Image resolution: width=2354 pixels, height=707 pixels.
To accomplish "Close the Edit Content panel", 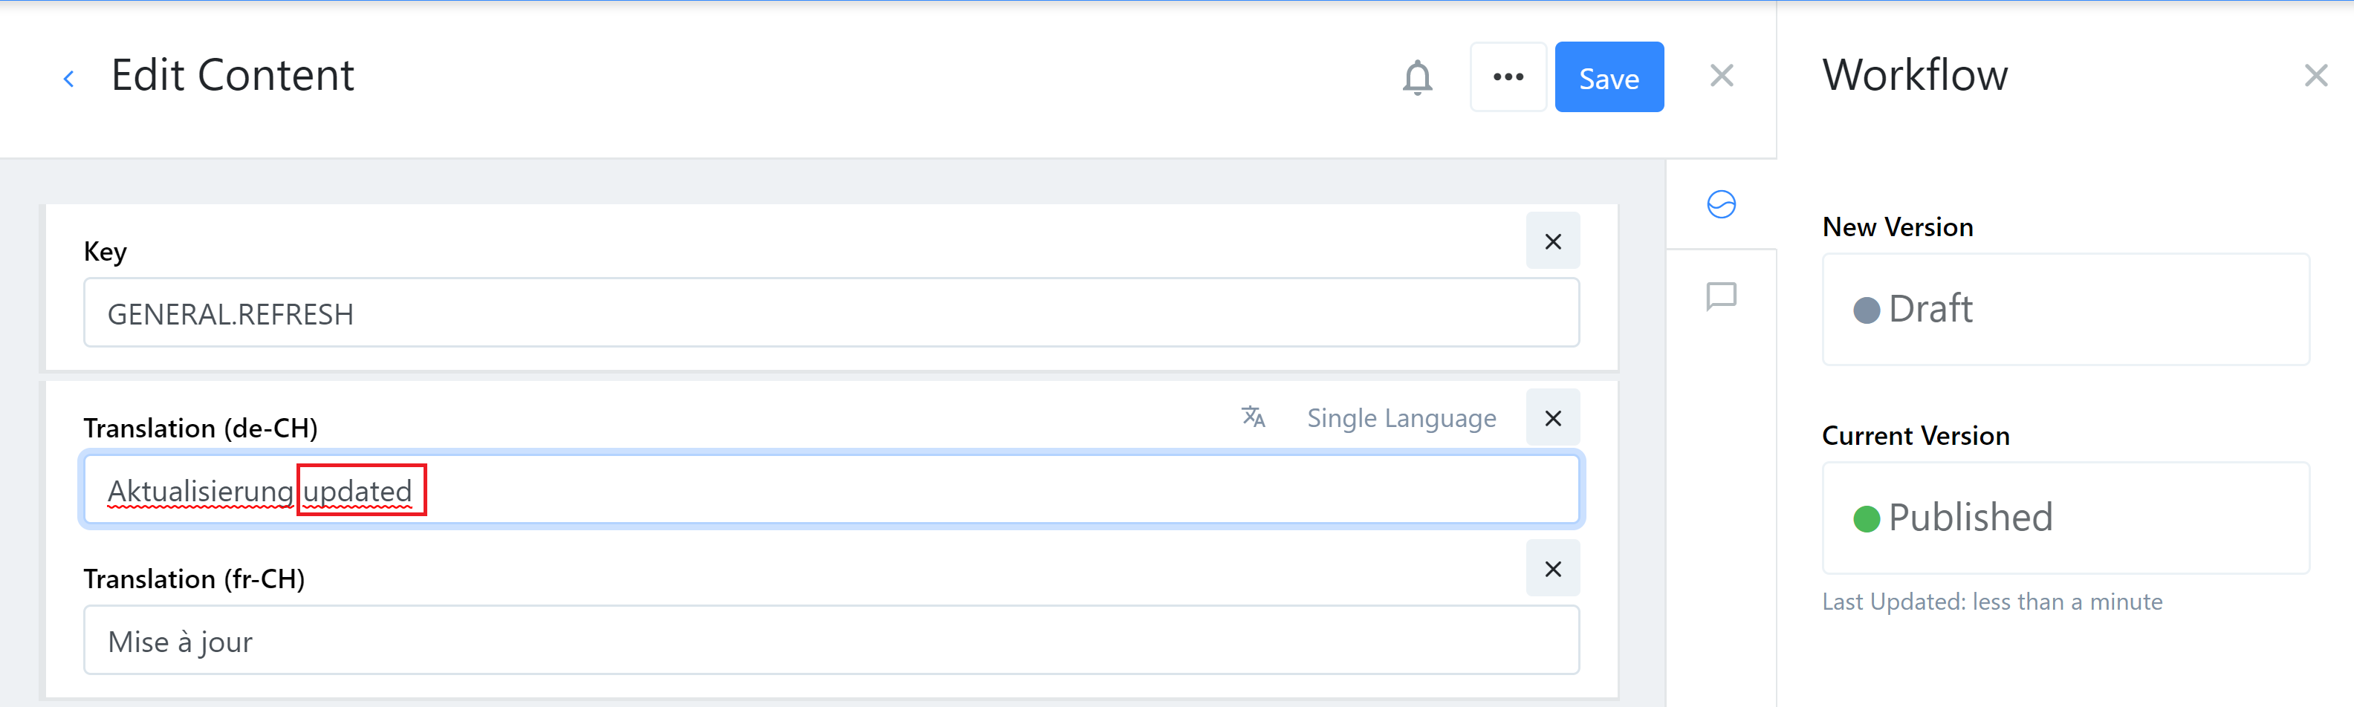I will [x=1721, y=76].
